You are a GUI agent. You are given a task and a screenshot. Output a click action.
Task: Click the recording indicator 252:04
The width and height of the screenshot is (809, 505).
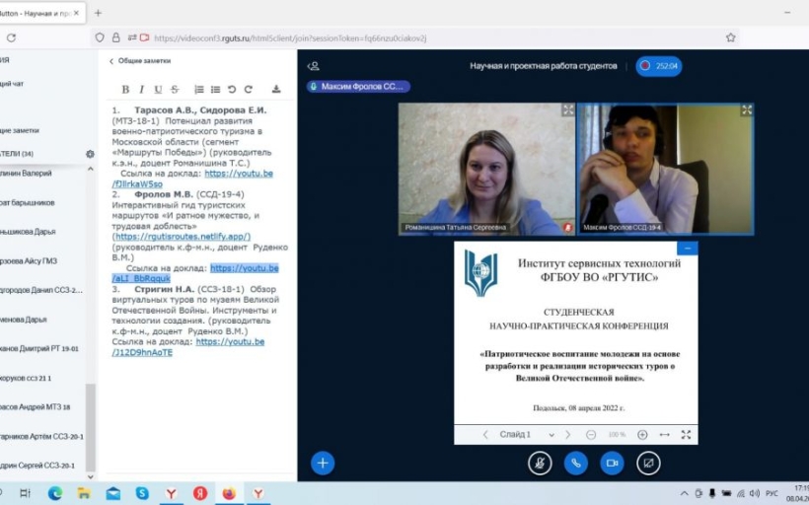[x=659, y=66]
